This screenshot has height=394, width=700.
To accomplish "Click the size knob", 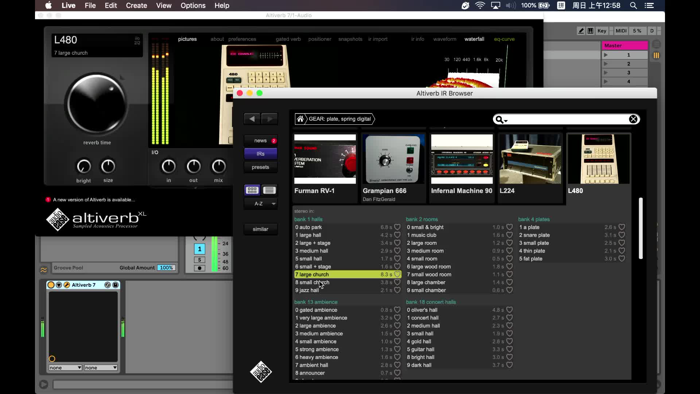I will (x=108, y=166).
